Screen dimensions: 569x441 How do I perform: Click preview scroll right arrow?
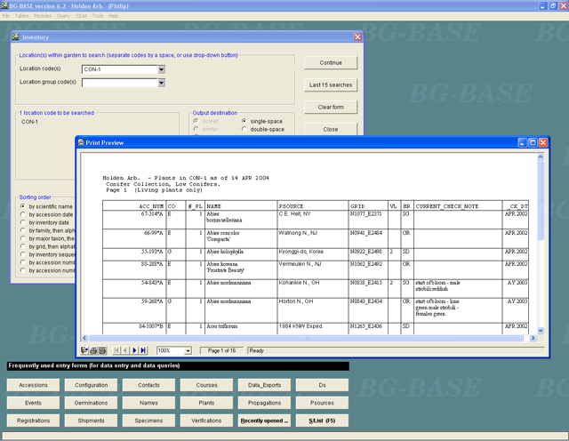click(533, 338)
